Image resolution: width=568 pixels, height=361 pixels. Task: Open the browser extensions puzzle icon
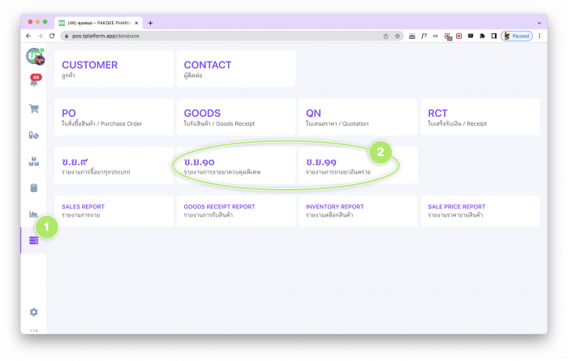tap(482, 36)
